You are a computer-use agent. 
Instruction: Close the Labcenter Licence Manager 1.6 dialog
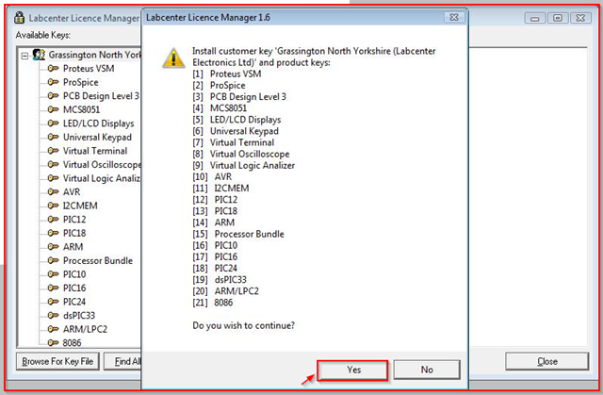(x=454, y=17)
